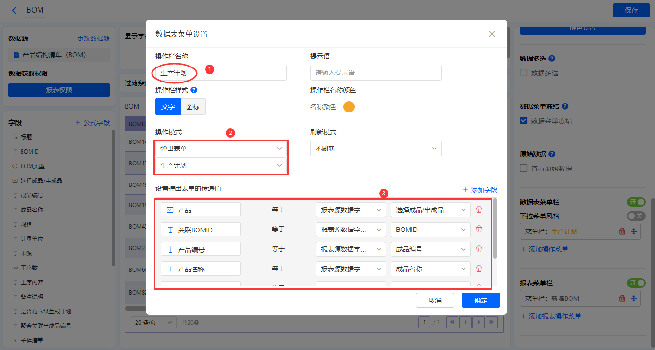Go to last page in pagination

pyautogui.click(x=491, y=322)
